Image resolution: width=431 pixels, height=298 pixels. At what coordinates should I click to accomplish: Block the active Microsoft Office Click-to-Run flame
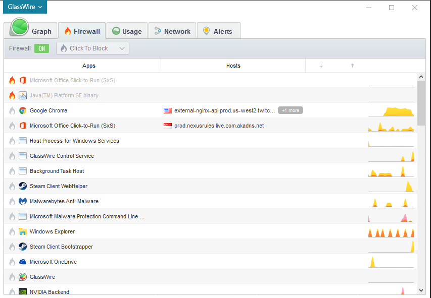(12, 126)
